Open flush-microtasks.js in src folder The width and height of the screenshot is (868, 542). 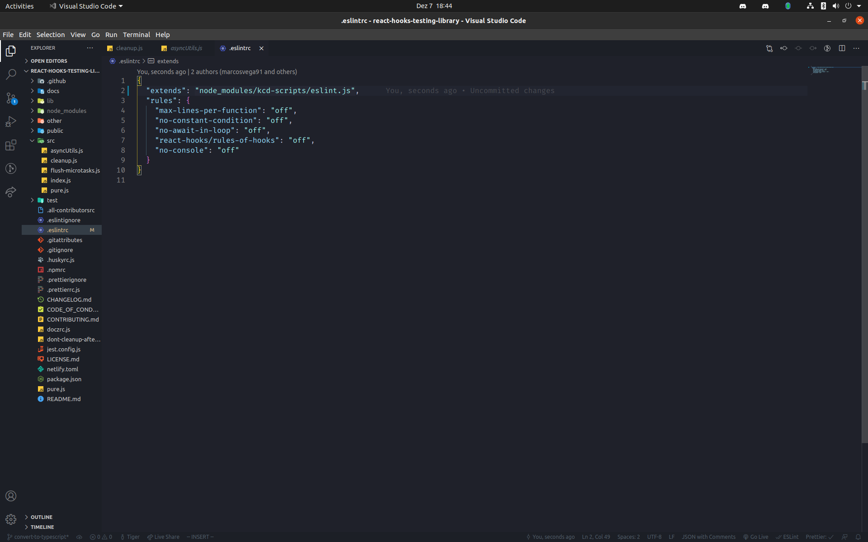[x=61, y=170]
